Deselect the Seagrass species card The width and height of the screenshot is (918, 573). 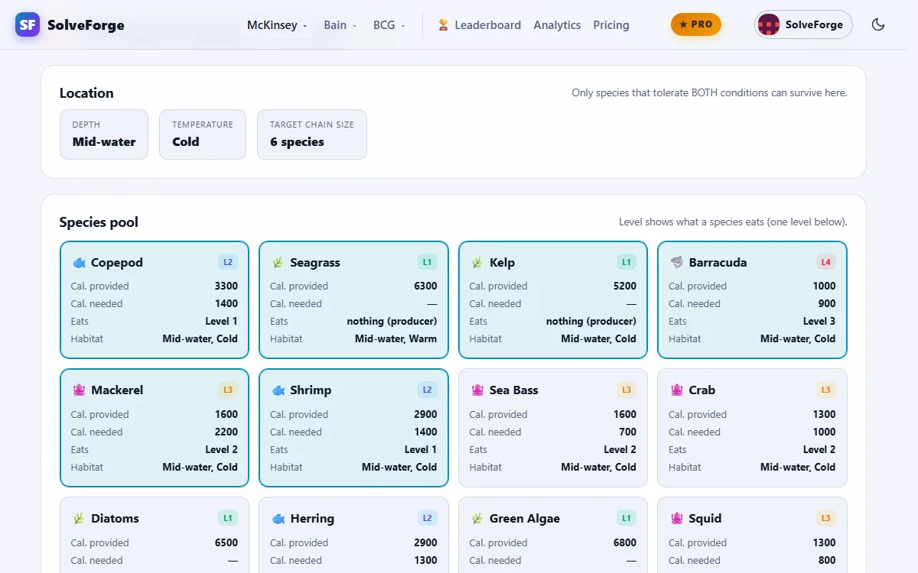coord(353,300)
